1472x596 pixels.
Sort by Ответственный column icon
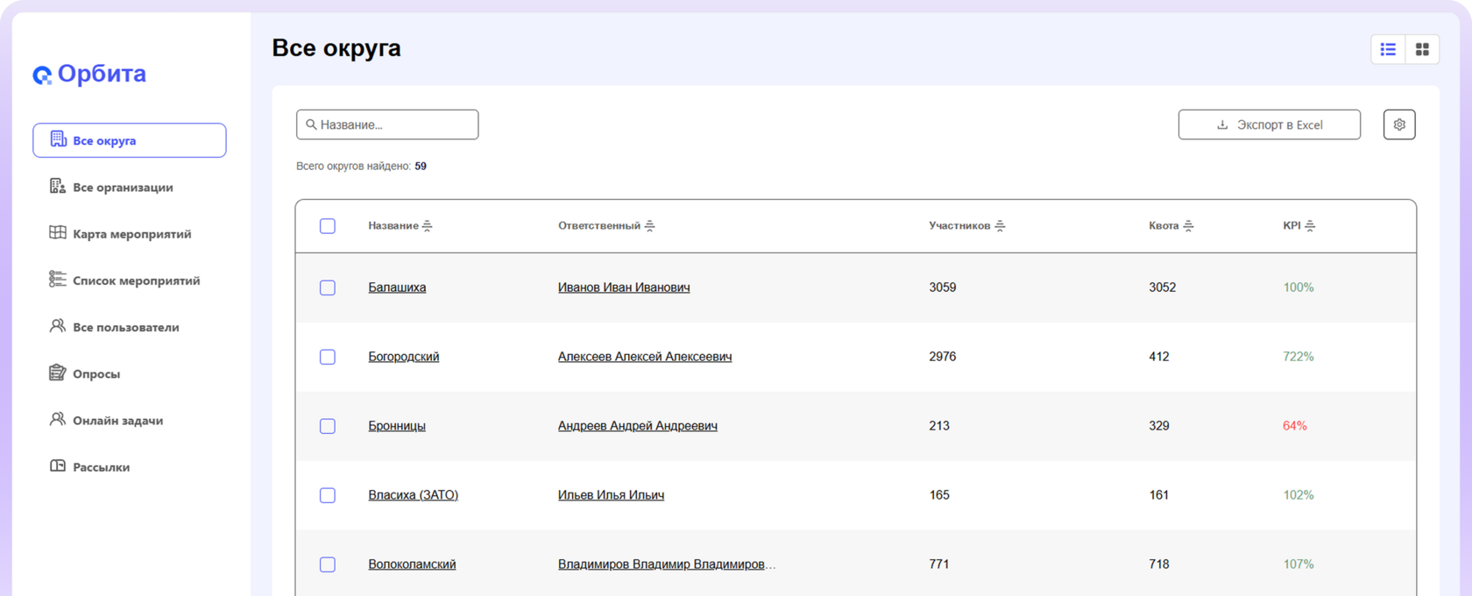649,226
